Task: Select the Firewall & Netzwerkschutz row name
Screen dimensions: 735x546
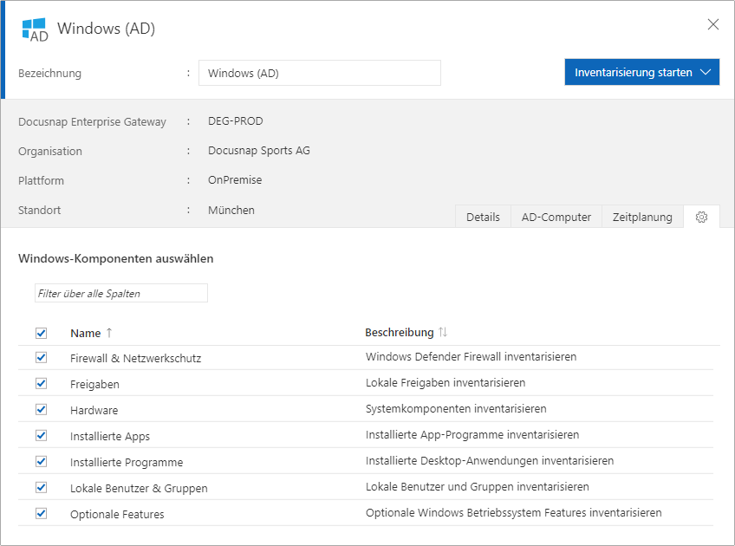Action: (x=135, y=359)
